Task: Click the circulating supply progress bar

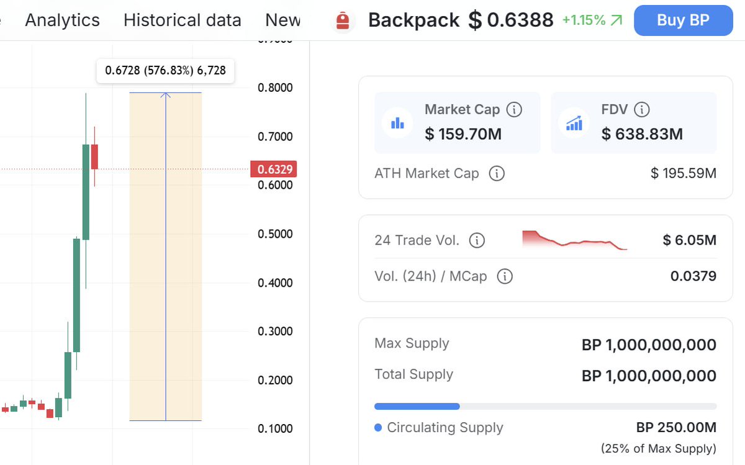Action: tap(546, 407)
